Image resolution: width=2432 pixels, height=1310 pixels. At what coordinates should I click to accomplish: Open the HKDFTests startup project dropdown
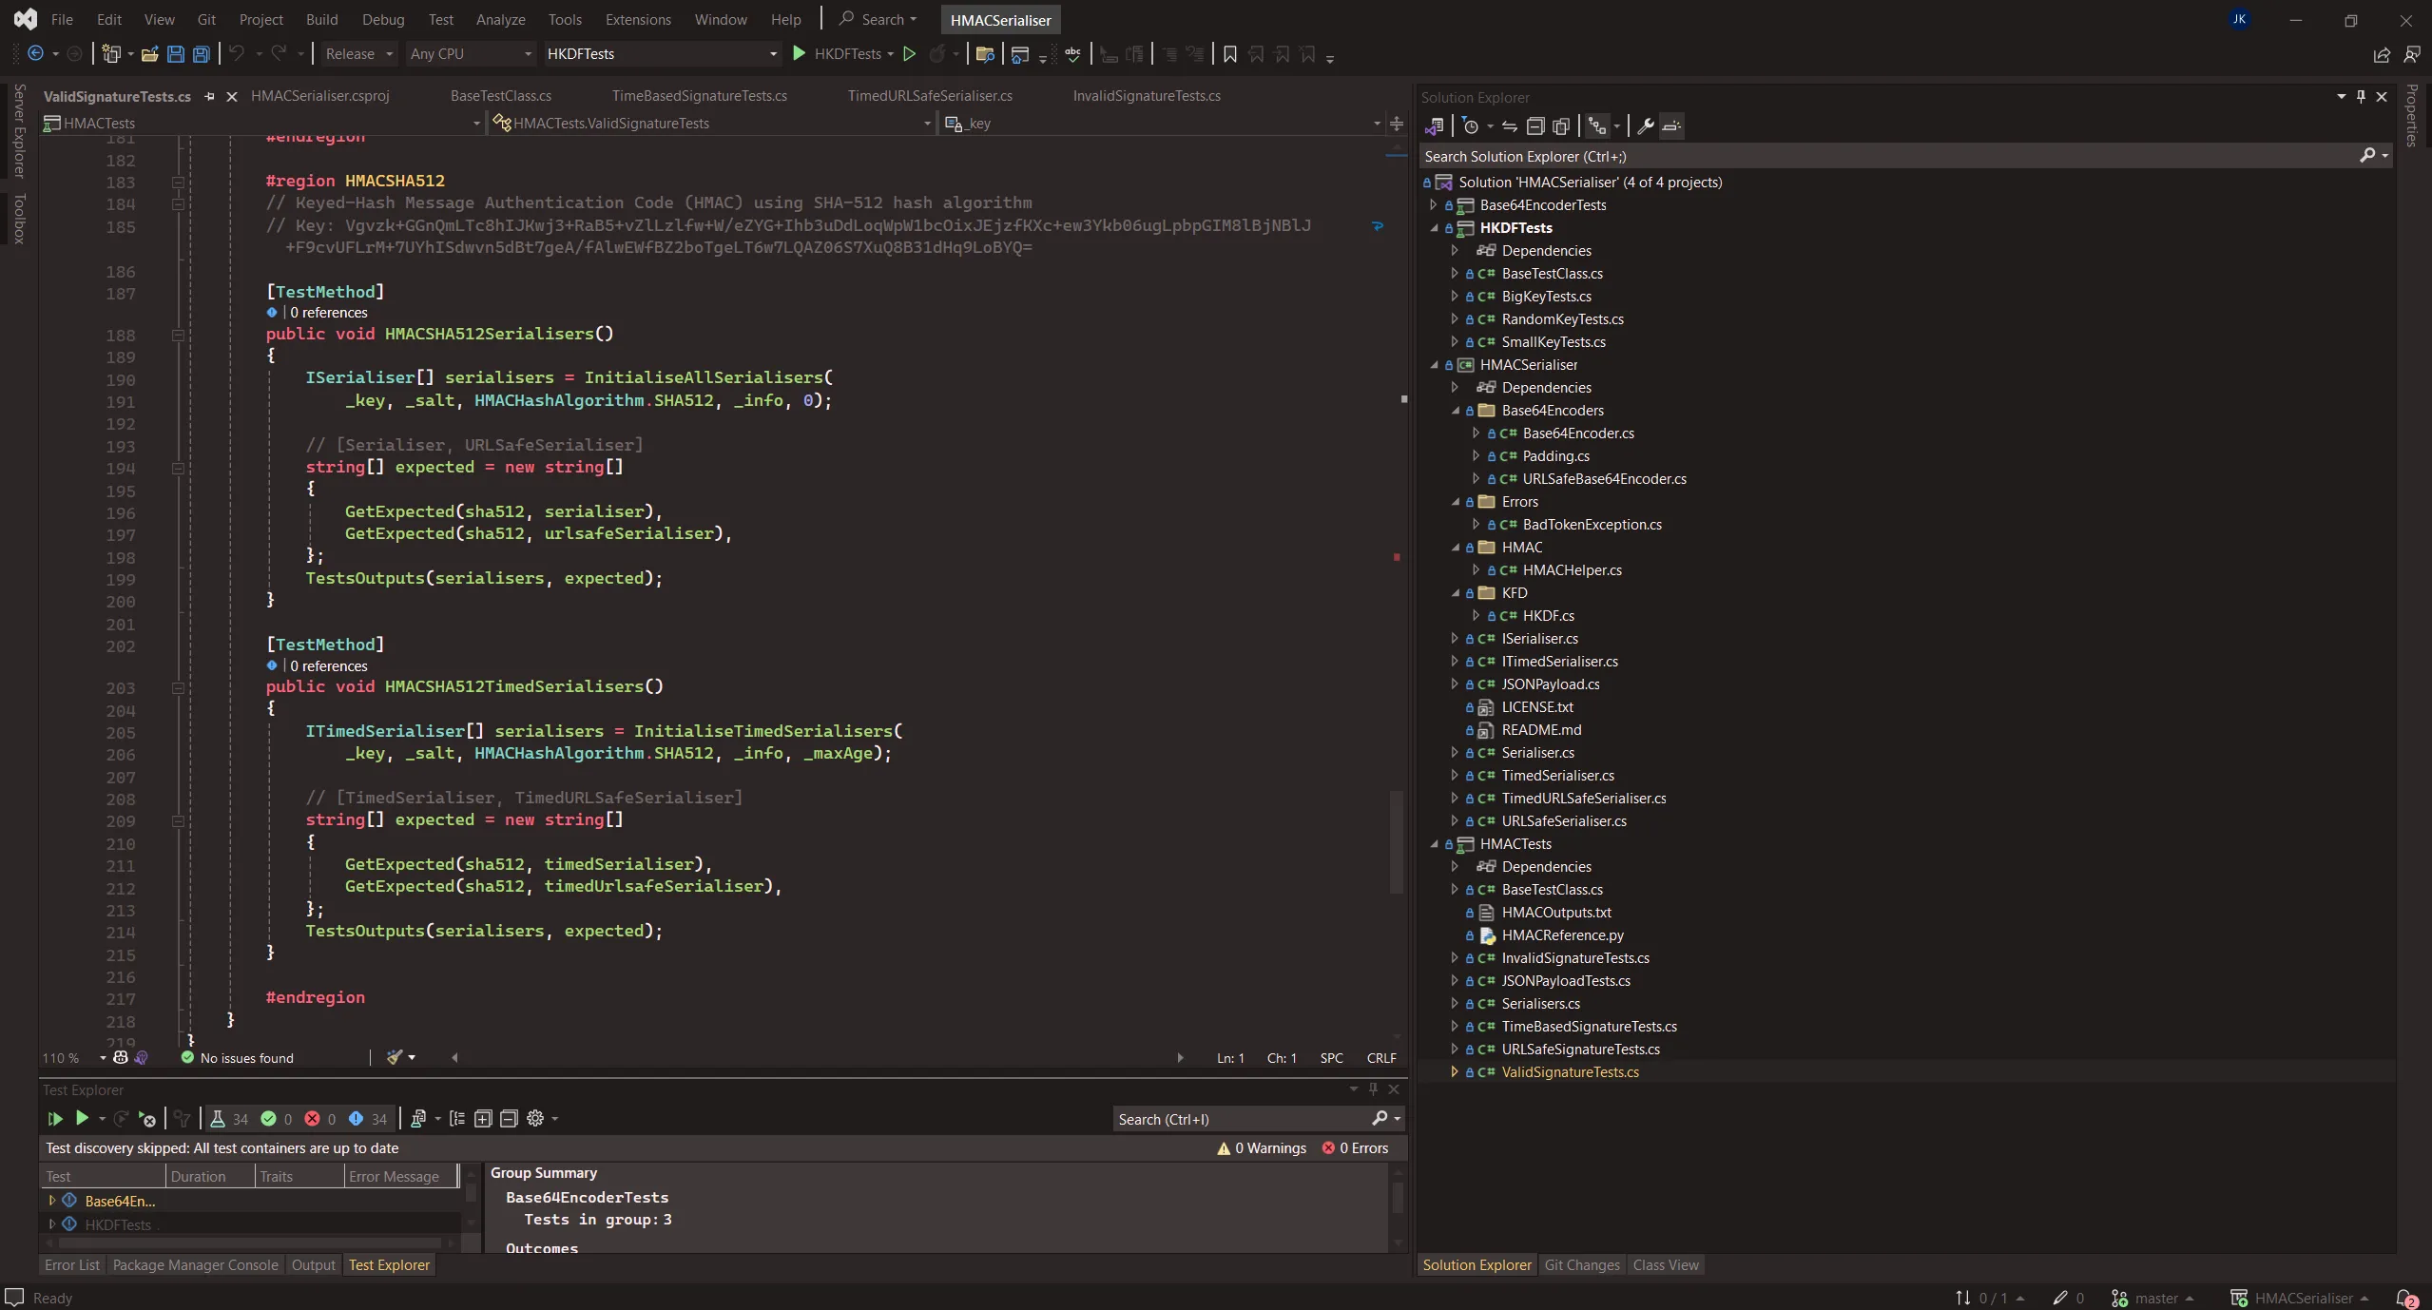pyautogui.click(x=662, y=54)
